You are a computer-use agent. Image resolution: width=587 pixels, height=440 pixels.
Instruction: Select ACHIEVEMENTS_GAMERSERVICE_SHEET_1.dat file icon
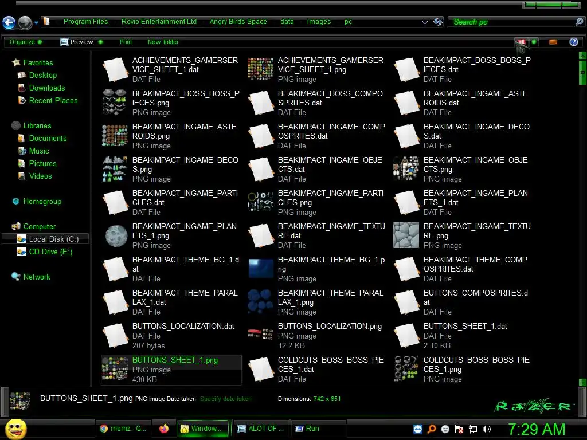click(116, 69)
